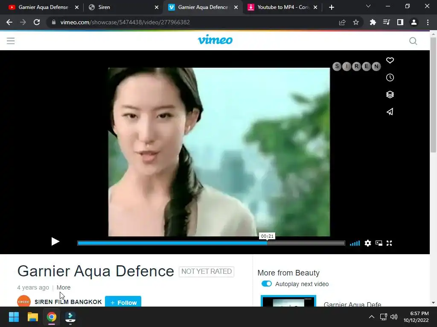Open player settings gear icon

click(368, 243)
